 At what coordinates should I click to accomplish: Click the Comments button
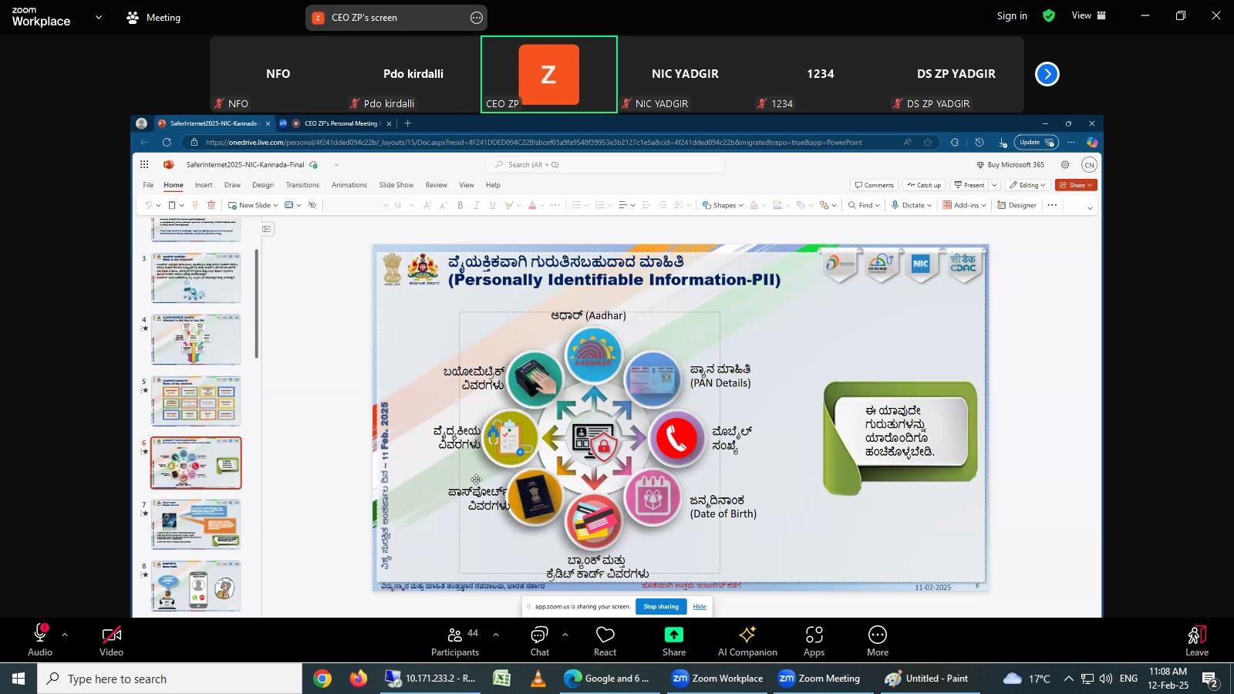click(874, 185)
